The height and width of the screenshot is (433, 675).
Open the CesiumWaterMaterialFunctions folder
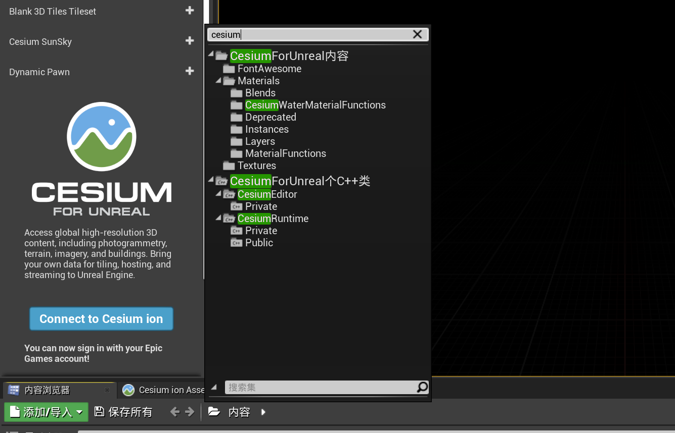pyautogui.click(x=315, y=105)
